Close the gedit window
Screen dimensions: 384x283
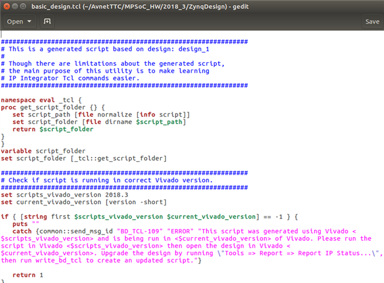point(7,6)
